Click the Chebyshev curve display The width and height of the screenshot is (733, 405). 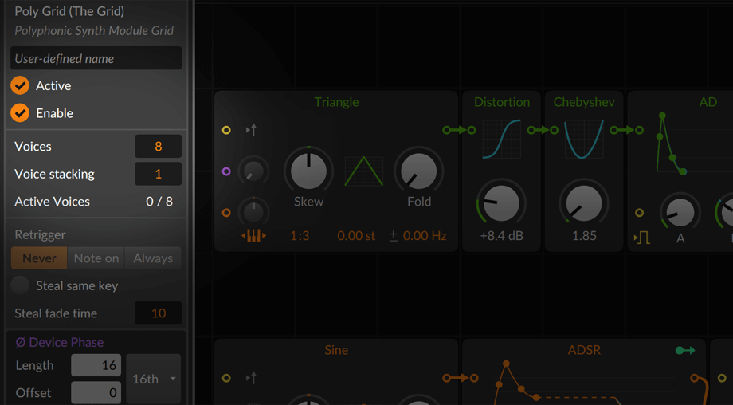click(x=584, y=139)
